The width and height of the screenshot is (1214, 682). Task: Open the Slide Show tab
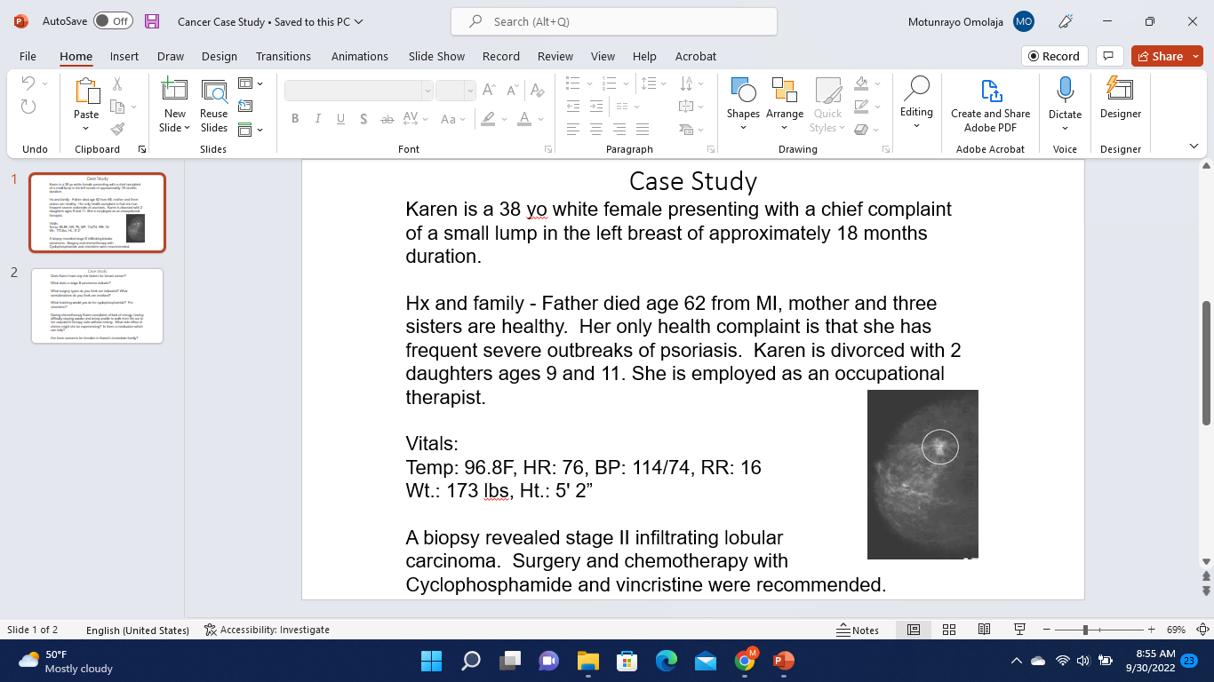(x=436, y=56)
